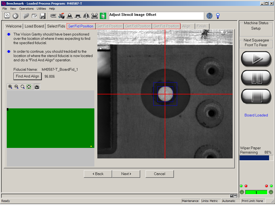Click the light bulb hint icon
275x206 pixels.
pyautogui.click(x=218, y=16)
